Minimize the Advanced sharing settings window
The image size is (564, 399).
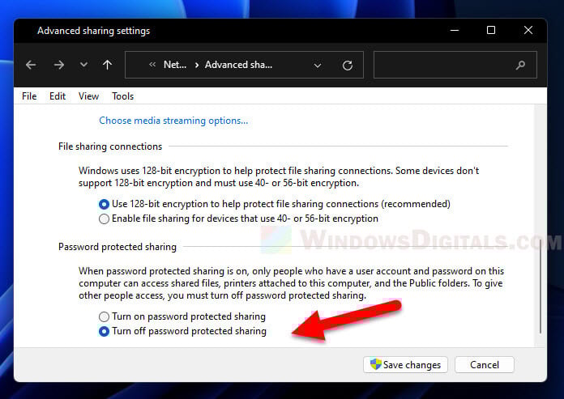click(455, 31)
